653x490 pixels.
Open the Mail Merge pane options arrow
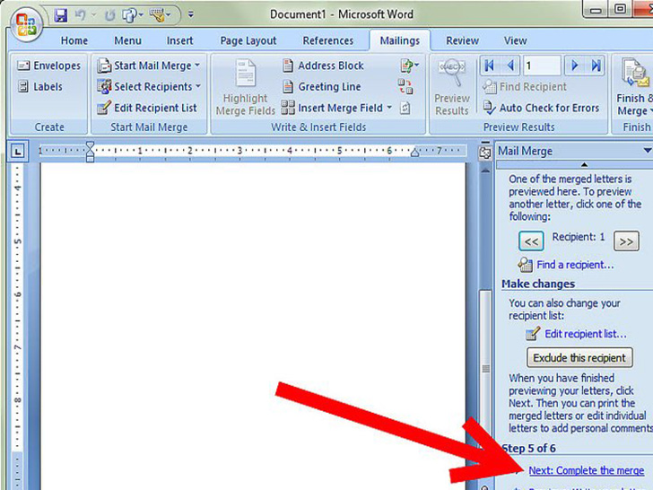tap(647, 151)
